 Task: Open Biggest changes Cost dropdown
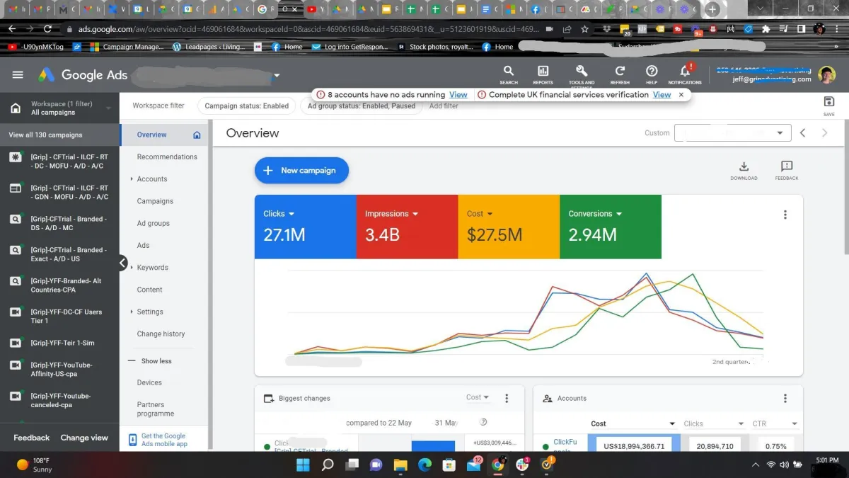click(x=478, y=398)
